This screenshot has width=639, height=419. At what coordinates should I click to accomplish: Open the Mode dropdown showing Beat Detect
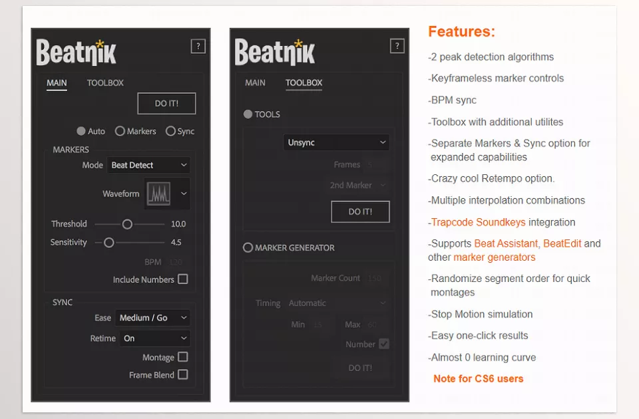(148, 166)
